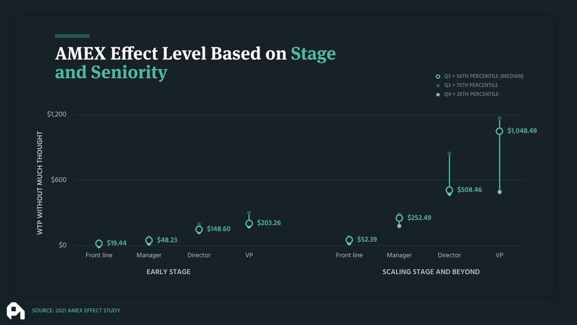Screen dimensions: 577x325
Task: Select the $203.26 early stage VP marker
Action: pyautogui.click(x=249, y=223)
